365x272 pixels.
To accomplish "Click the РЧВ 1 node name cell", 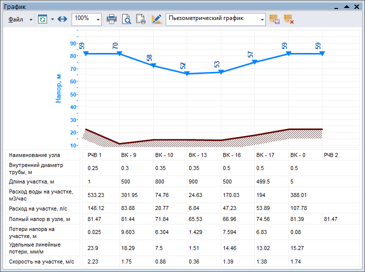I will (x=94, y=155).
